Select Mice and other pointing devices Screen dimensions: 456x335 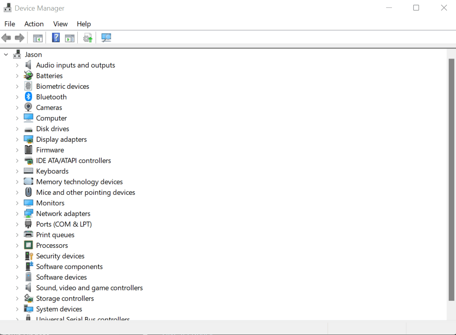pyautogui.click(x=86, y=192)
